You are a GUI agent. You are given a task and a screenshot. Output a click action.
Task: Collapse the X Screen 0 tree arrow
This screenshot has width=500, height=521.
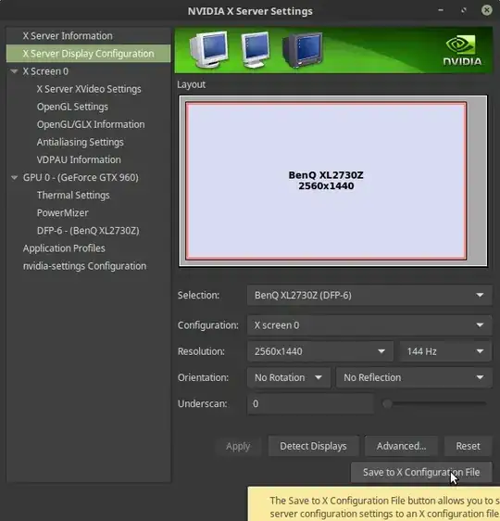point(14,71)
